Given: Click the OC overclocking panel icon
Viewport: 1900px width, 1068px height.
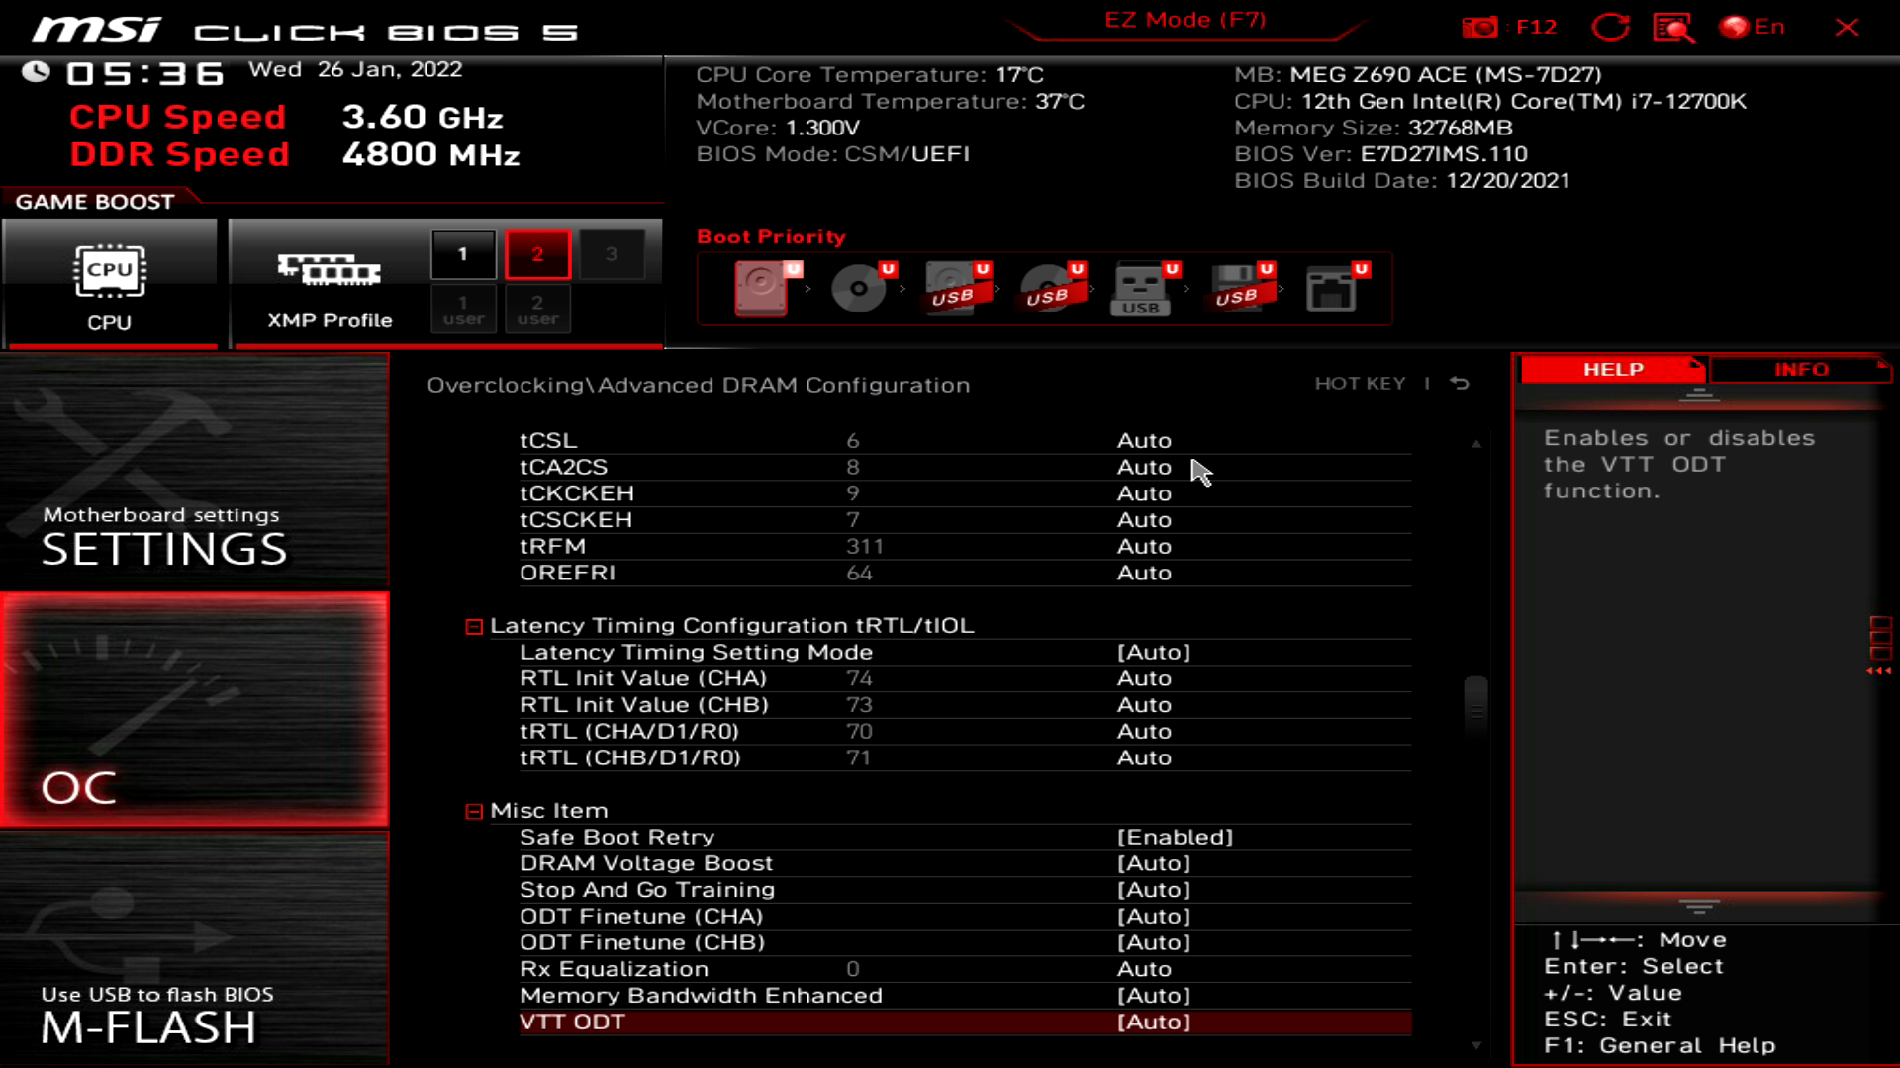Looking at the screenshot, I should 196,704.
